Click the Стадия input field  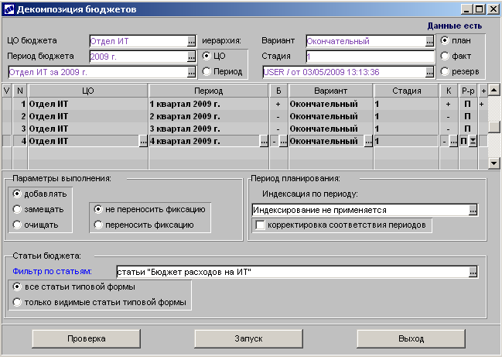click(370, 57)
